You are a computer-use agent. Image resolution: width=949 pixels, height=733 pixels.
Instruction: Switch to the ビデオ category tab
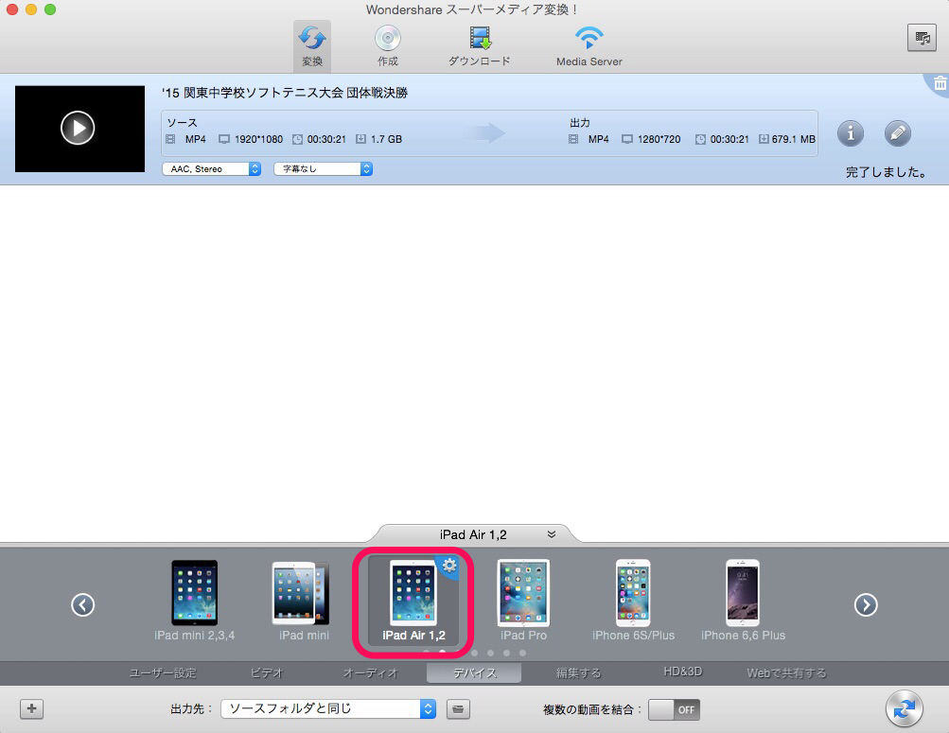click(267, 672)
